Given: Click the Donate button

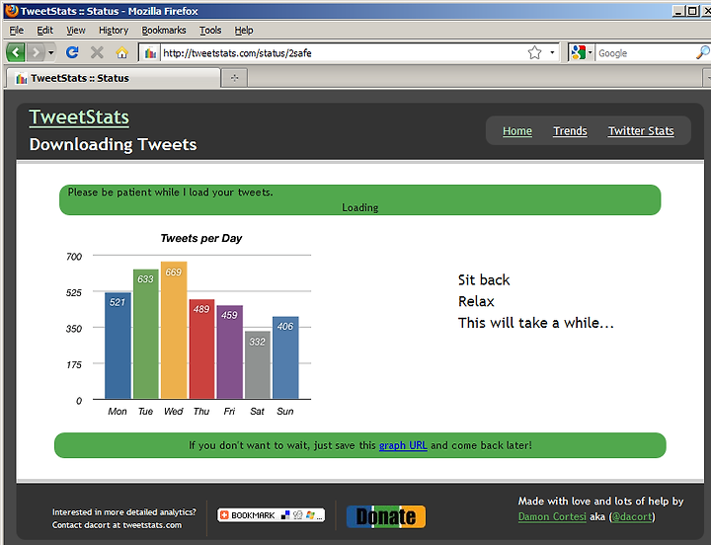Looking at the screenshot, I should point(386,516).
